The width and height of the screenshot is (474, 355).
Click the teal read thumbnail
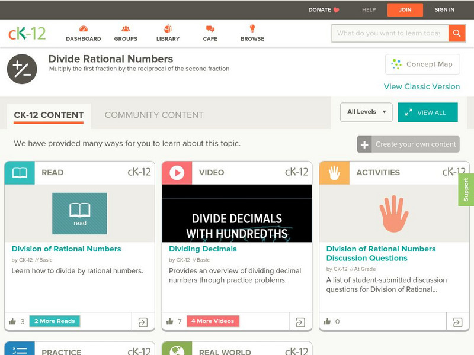(x=79, y=214)
